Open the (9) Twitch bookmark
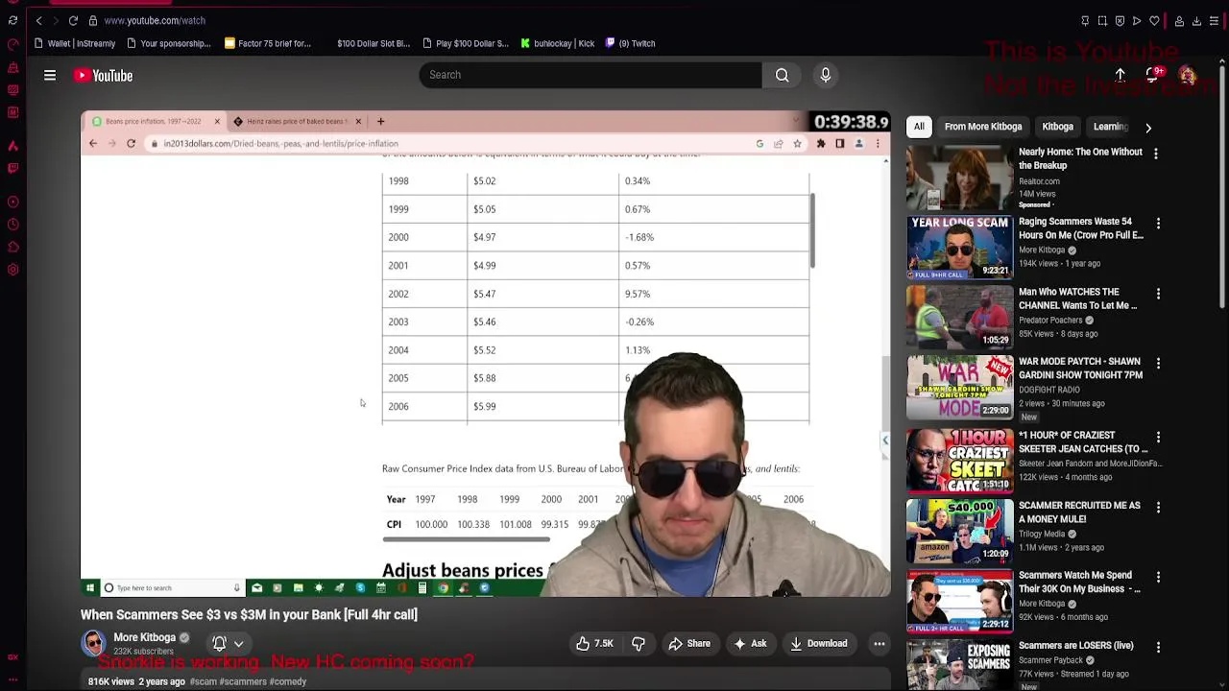This screenshot has height=691, width=1229. 630,43
